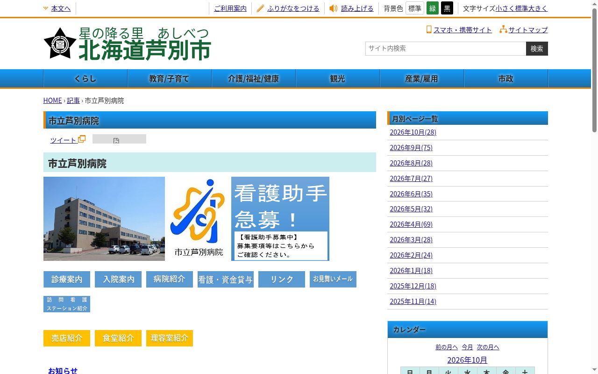Open the 2026年3月(28) monthly archive
The width and height of the screenshot is (598, 374).
[411, 240]
